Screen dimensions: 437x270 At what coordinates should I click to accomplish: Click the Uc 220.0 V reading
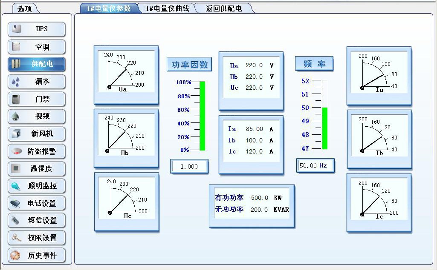pos(252,88)
